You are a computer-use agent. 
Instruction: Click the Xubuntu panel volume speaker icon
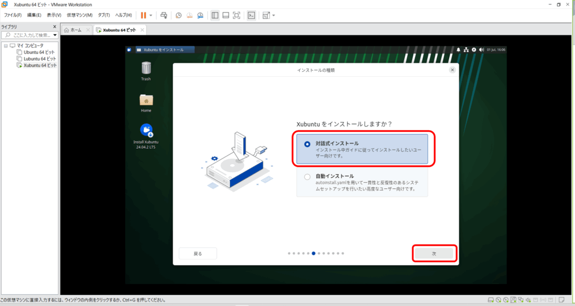pos(481,50)
